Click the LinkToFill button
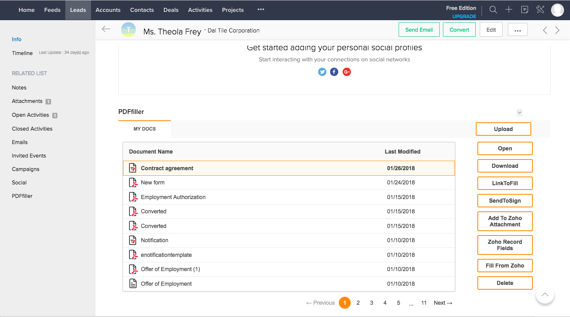 click(505, 183)
